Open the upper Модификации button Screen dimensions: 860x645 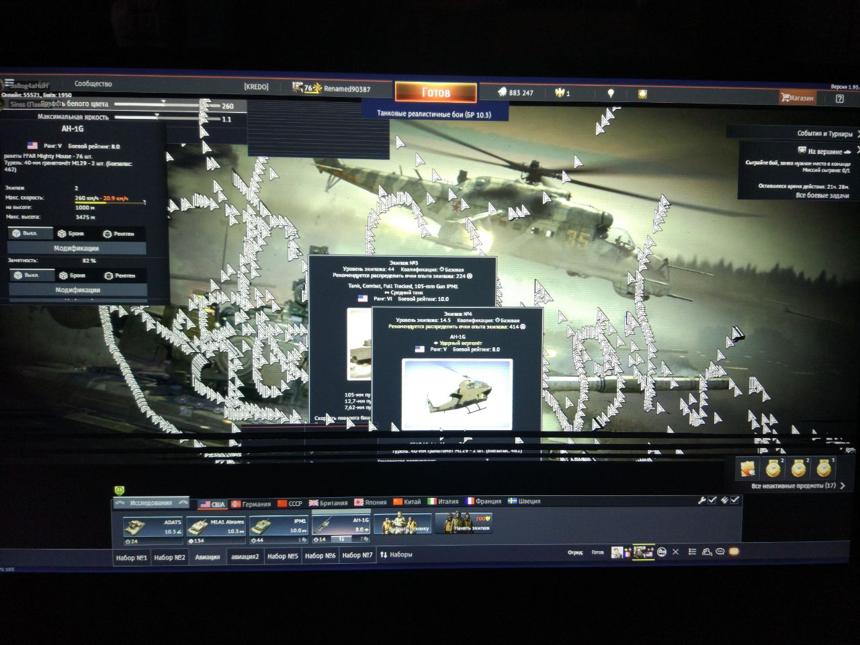click(x=77, y=248)
